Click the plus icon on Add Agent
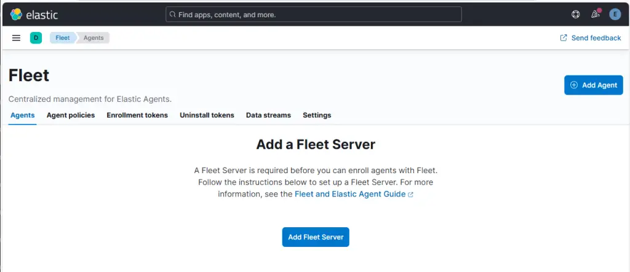This screenshot has width=630, height=272. 574,85
